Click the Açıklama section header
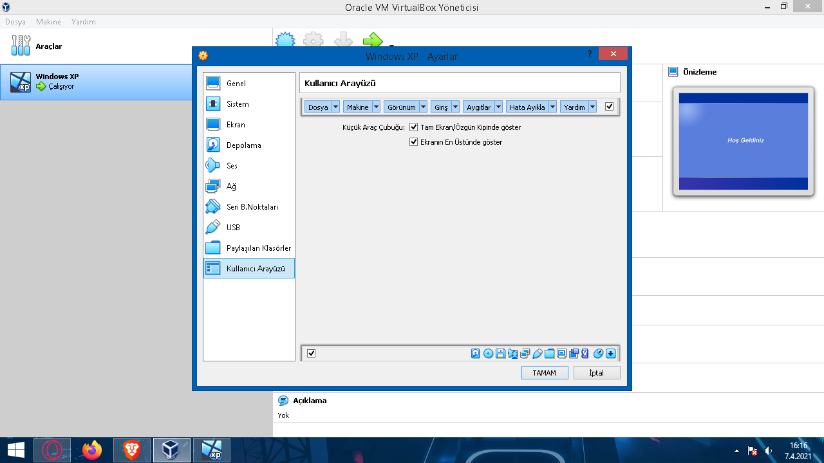Viewport: 824px width, 463px height. point(310,401)
